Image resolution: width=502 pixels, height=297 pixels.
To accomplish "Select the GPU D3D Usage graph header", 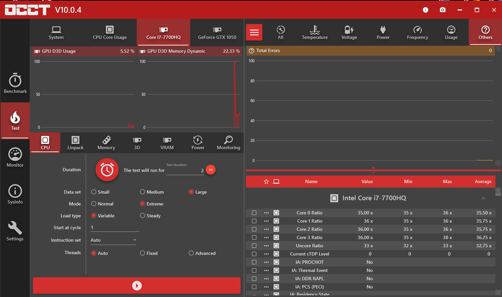I will pyautogui.click(x=84, y=51).
